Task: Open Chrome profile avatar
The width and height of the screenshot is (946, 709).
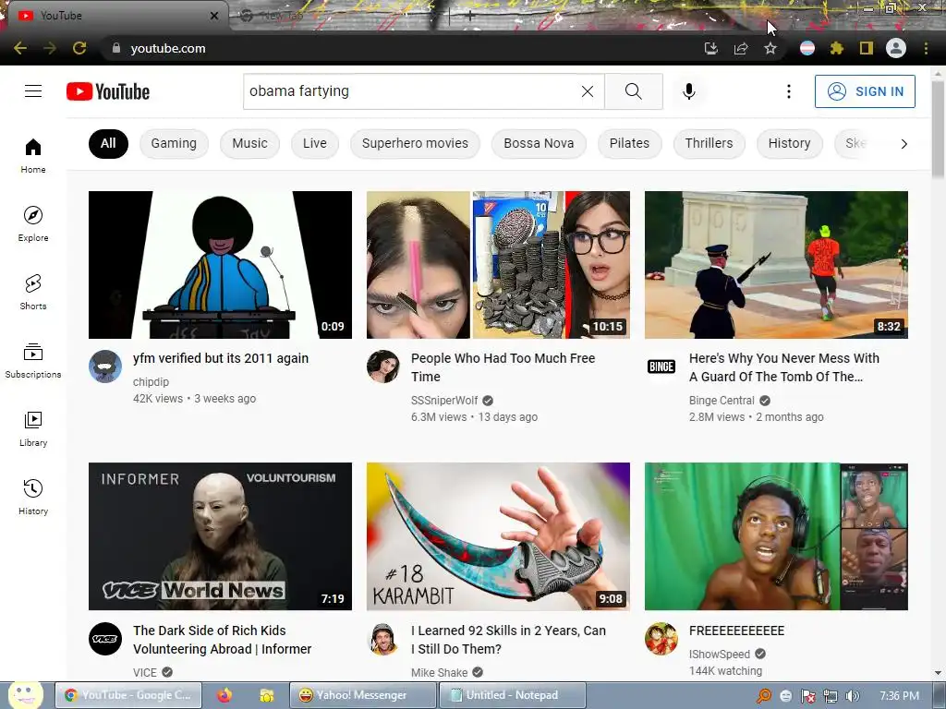Action: pyautogui.click(x=896, y=48)
